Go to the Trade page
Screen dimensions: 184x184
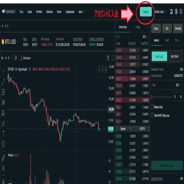[21, 12]
